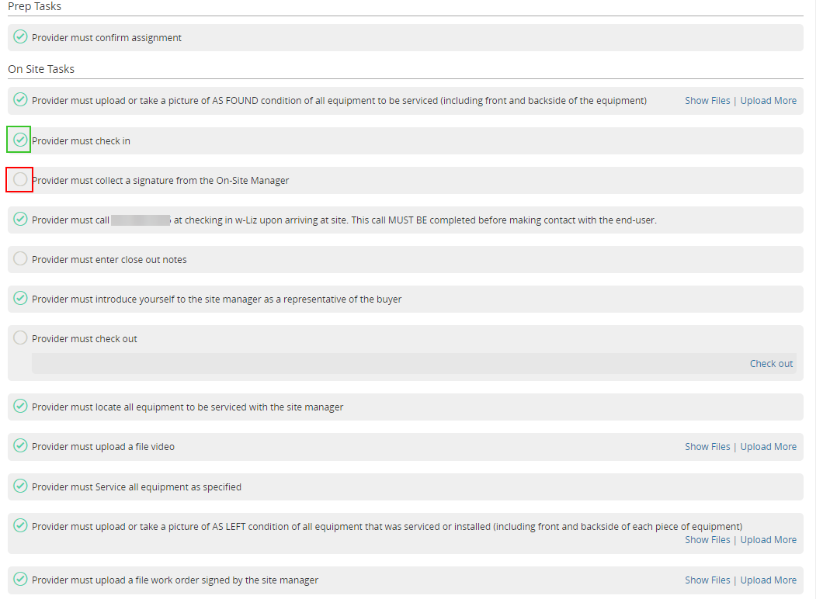Click the 'Check out' link
This screenshot has width=816, height=599.
pos(771,363)
